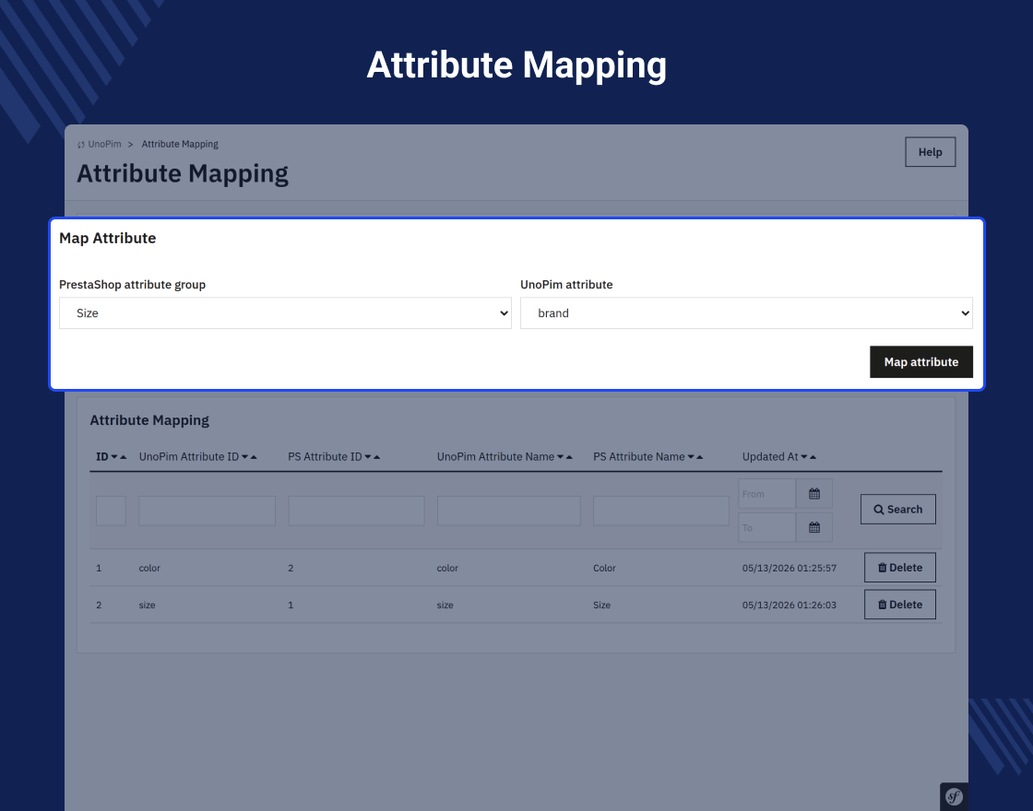Click PS Attribute Name cell Size
1033x811 pixels.
(601, 605)
